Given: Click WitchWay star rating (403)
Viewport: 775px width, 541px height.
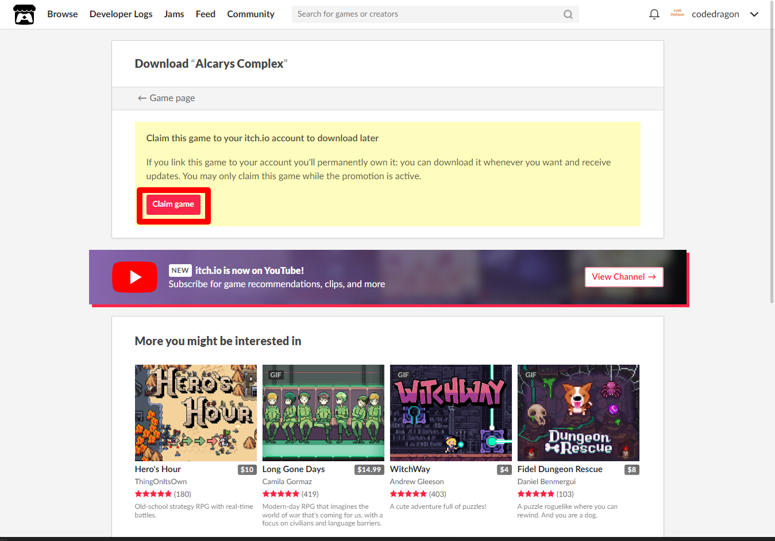Looking at the screenshot, I should click(x=418, y=494).
